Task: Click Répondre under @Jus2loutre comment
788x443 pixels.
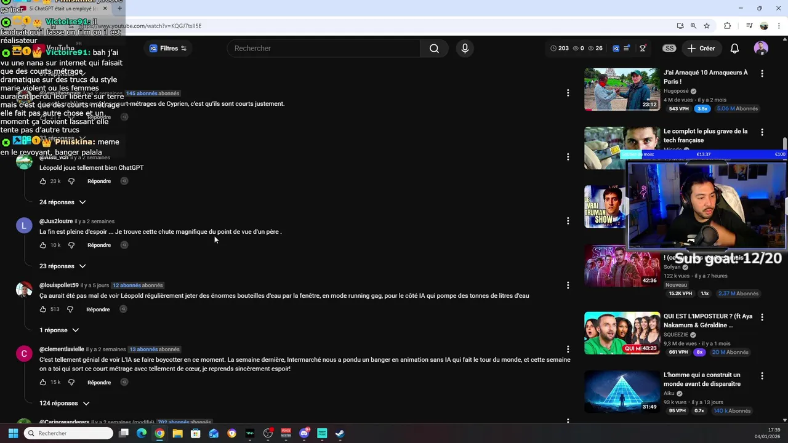Action: click(x=99, y=245)
